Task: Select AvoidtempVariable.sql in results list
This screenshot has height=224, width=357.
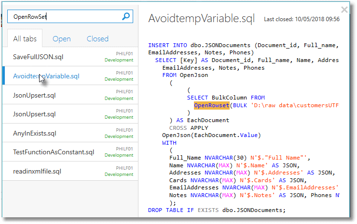Action: 70,76
